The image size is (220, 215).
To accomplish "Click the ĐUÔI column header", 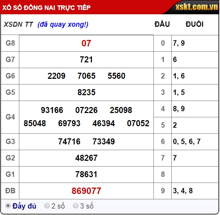I will [x=195, y=24].
